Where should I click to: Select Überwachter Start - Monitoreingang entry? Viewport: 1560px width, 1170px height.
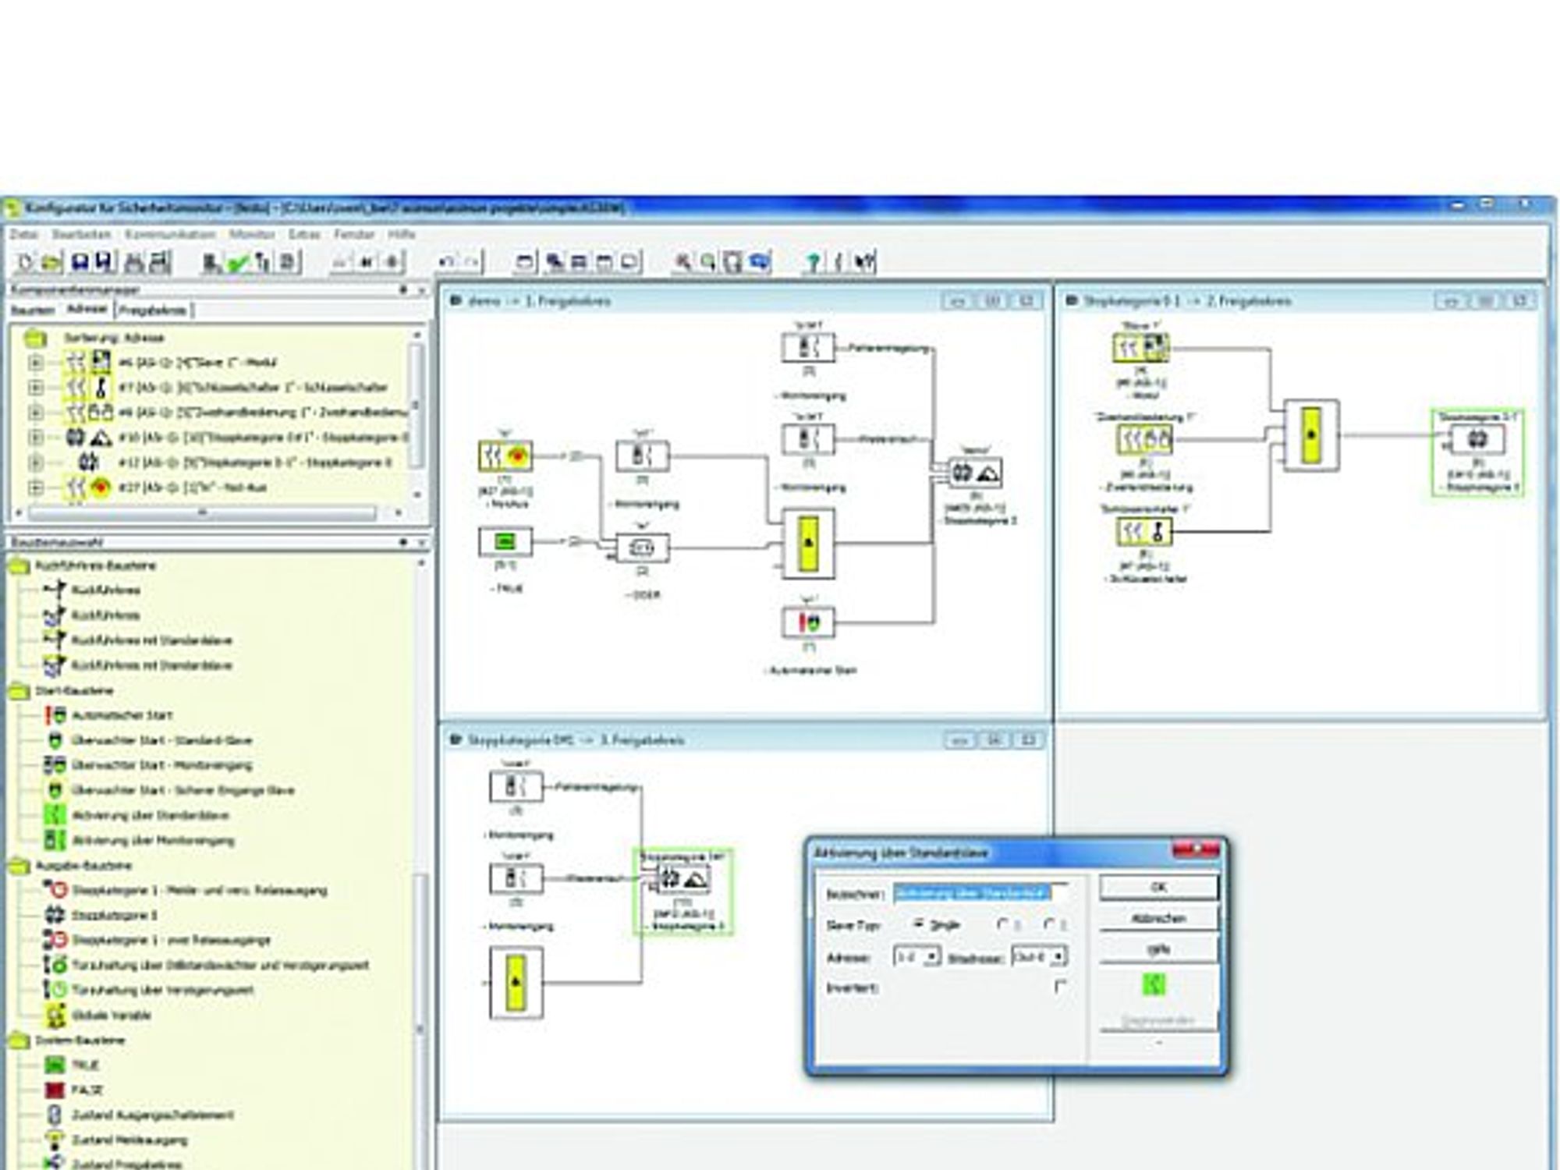(x=161, y=765)
